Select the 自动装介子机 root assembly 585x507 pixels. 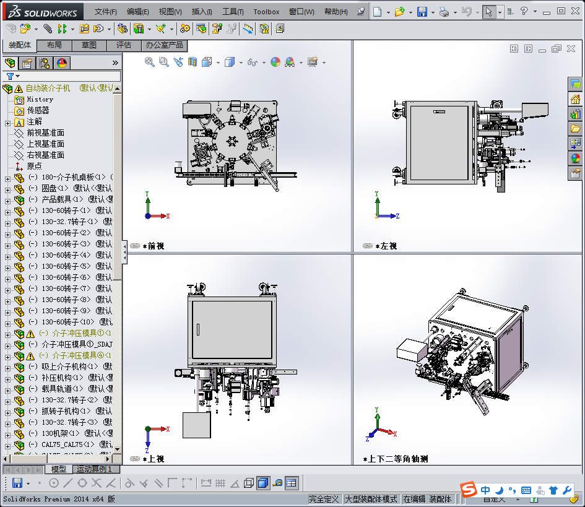[x=48, y=88]
